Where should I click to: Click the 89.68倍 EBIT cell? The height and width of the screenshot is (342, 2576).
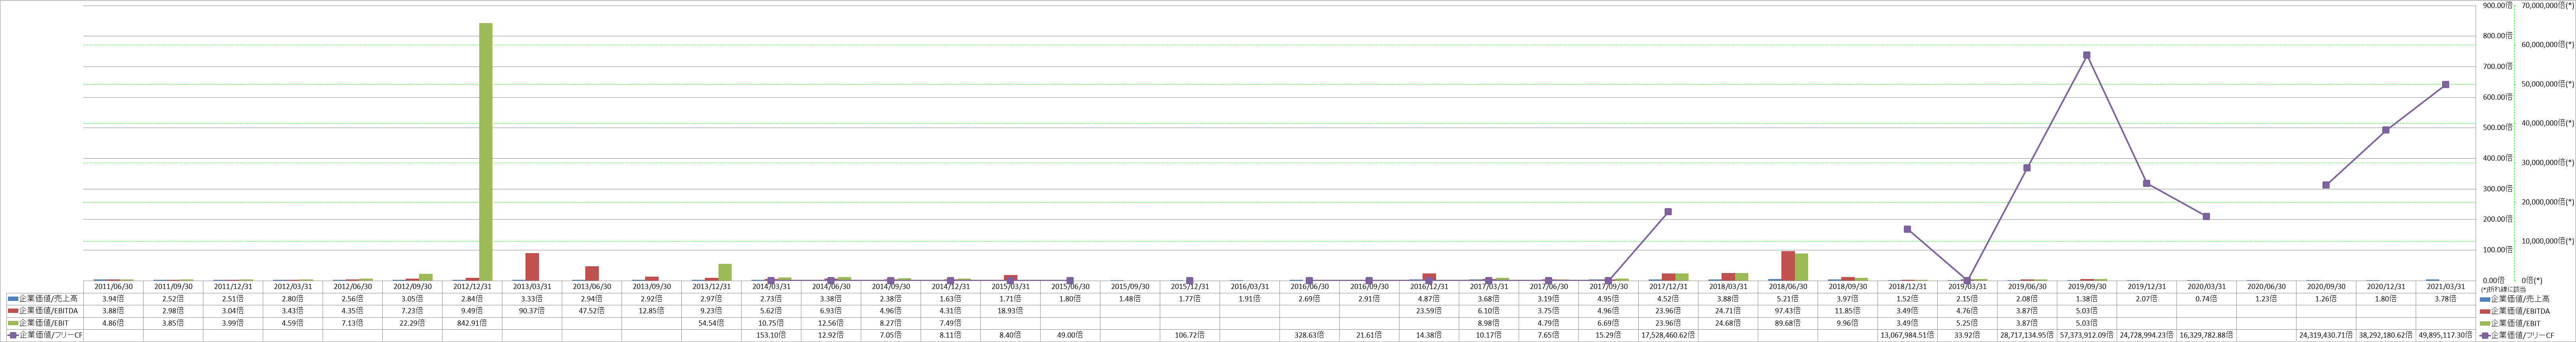point(1788,323)
